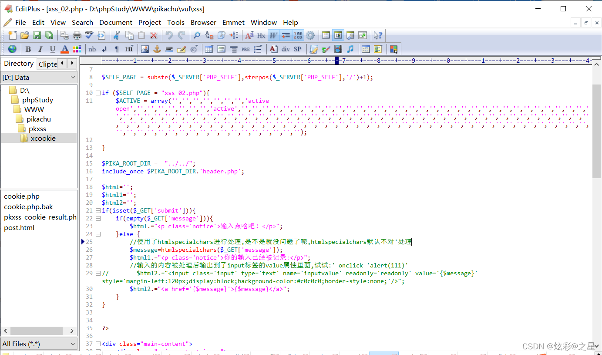Viewport: 602px width, 355px height.
Task: Insert div tag icon
Action: coord(286,49)
